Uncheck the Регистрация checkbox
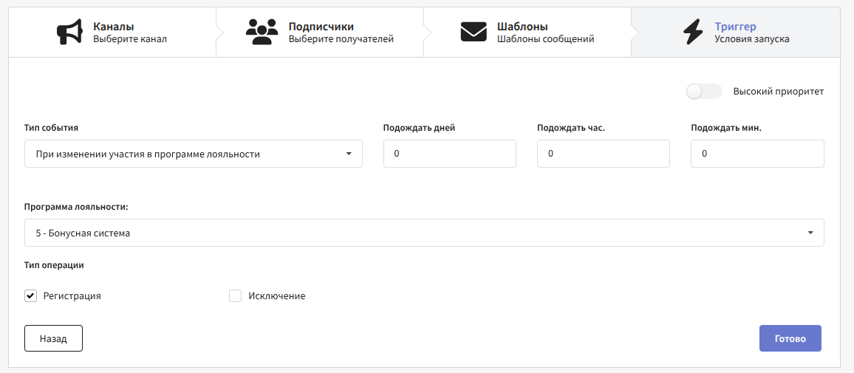The image size is (854, 373). 30,296
